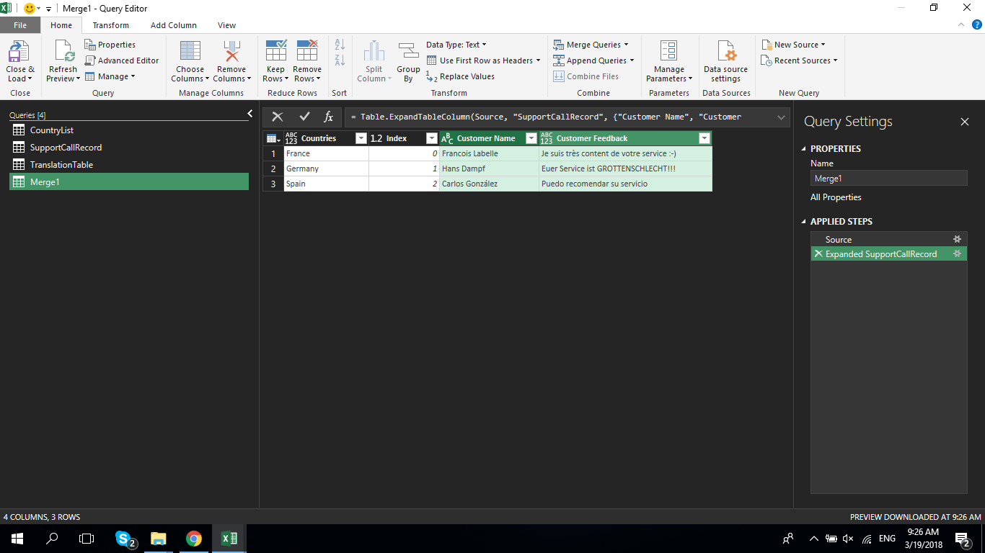The height and width of the screenshot is (553, 985).
Task: Click the All Properties link
Action: point(836,197)
